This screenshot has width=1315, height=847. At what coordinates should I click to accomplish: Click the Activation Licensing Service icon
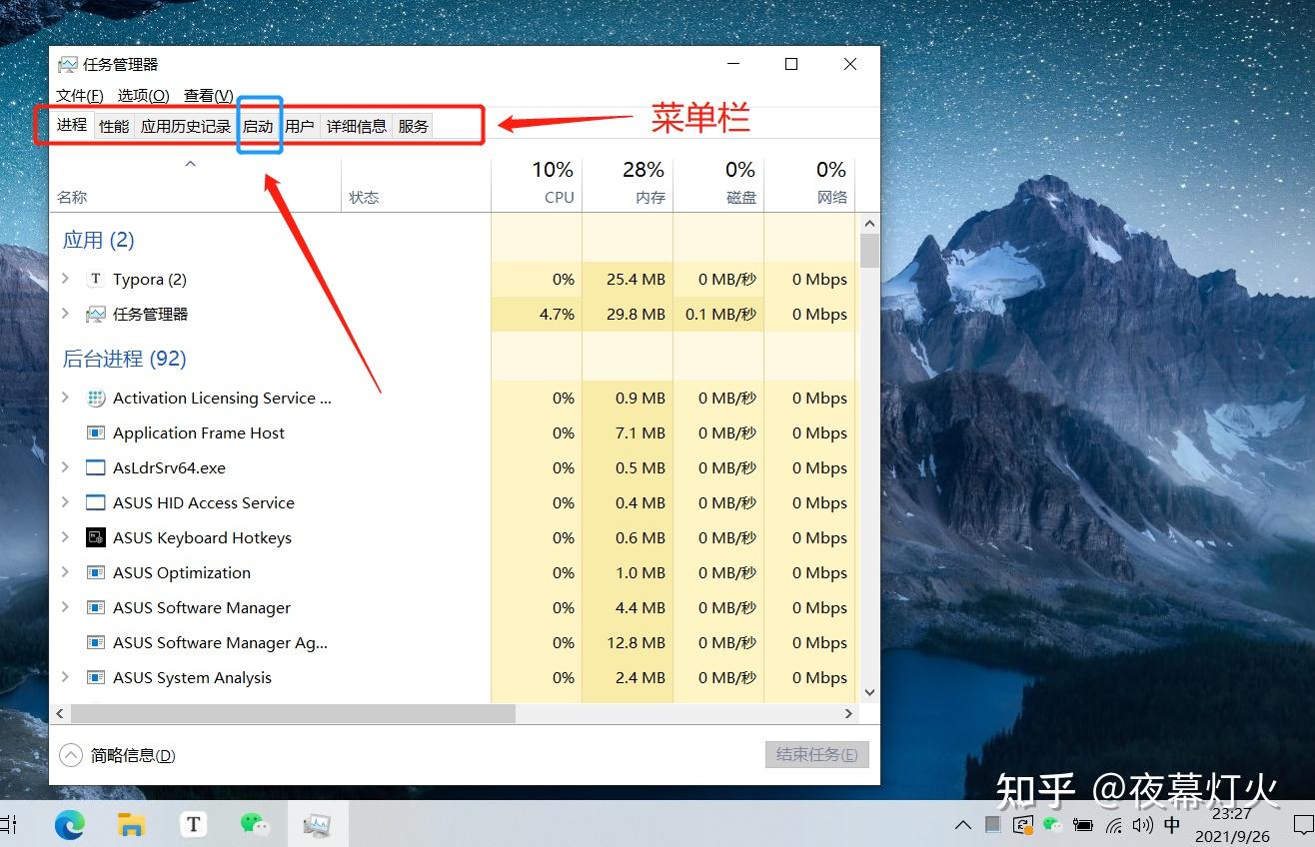(96, 399)
